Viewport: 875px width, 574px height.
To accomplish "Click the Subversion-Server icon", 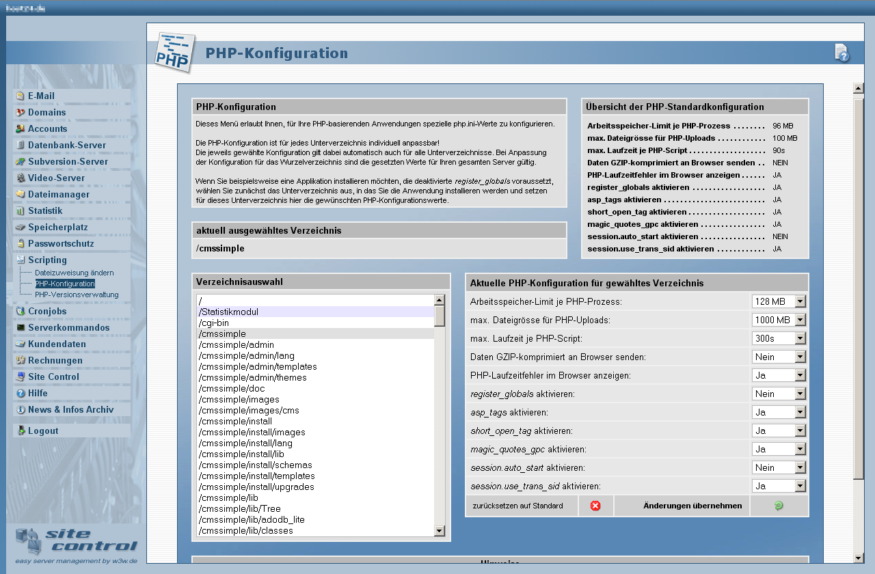I will 21,161.
